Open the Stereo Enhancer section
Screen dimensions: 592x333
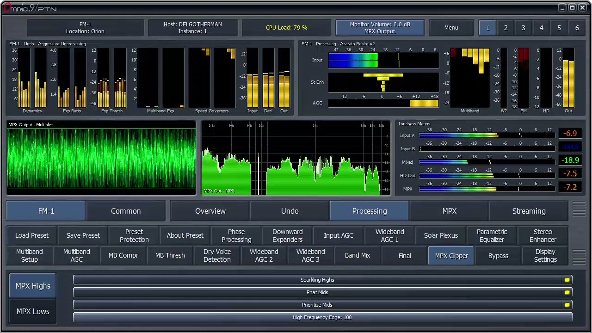(x=543, y=235)
